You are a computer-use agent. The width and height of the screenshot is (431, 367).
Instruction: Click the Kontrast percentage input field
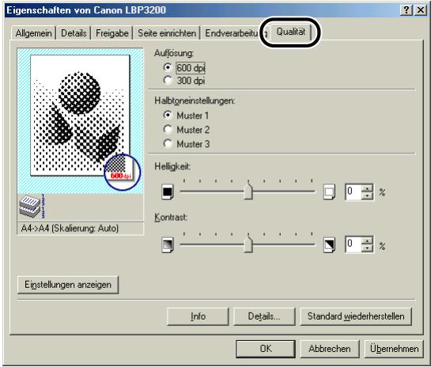click(353, 244)
